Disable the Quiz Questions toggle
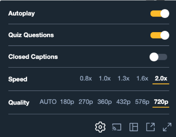The width and height of the screenshot is (176, 137). 160,35
